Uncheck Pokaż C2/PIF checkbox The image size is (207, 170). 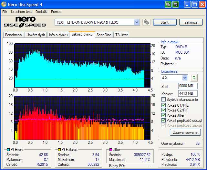click(x=163, y=110)
